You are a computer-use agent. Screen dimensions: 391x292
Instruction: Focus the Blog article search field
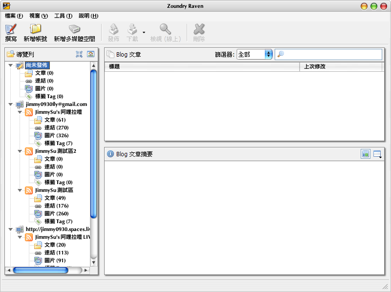pyautogui.click(x=328, y=54)
